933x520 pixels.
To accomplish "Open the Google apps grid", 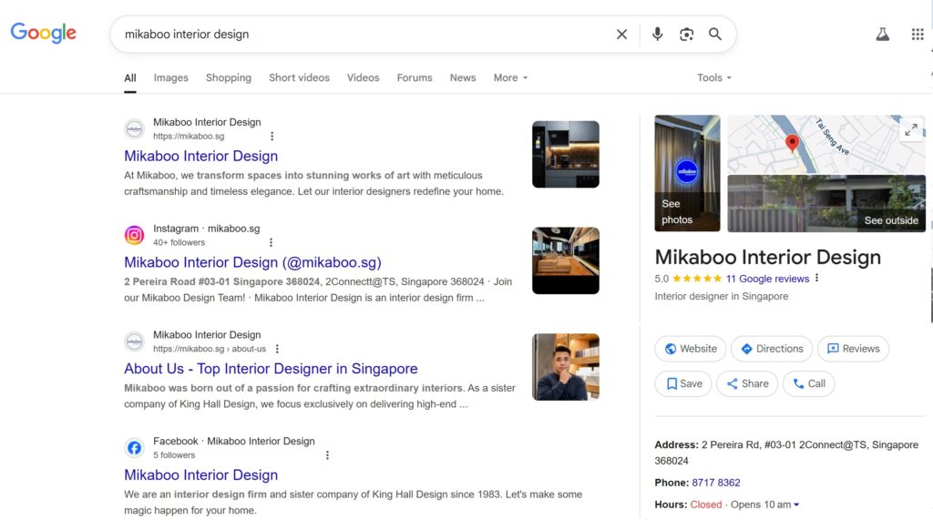I will (917, 35).
